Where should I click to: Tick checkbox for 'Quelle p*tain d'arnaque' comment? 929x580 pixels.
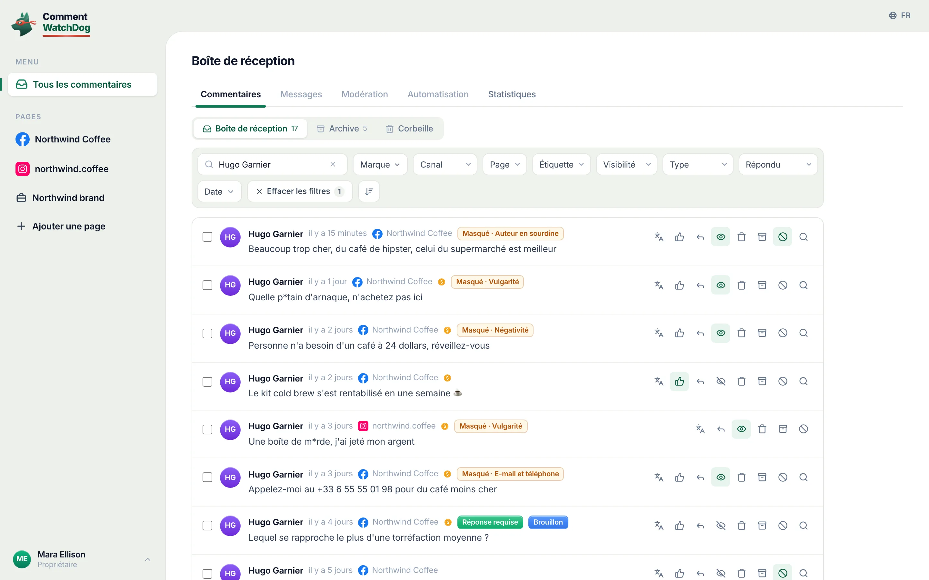(207, 285)
